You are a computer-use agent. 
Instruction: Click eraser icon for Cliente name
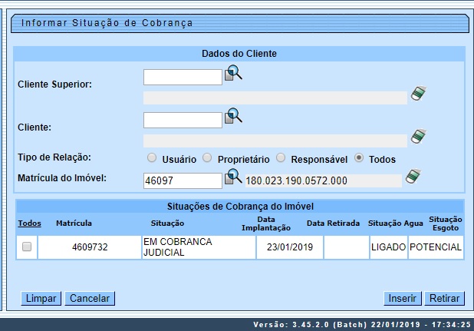coord(417,137)
